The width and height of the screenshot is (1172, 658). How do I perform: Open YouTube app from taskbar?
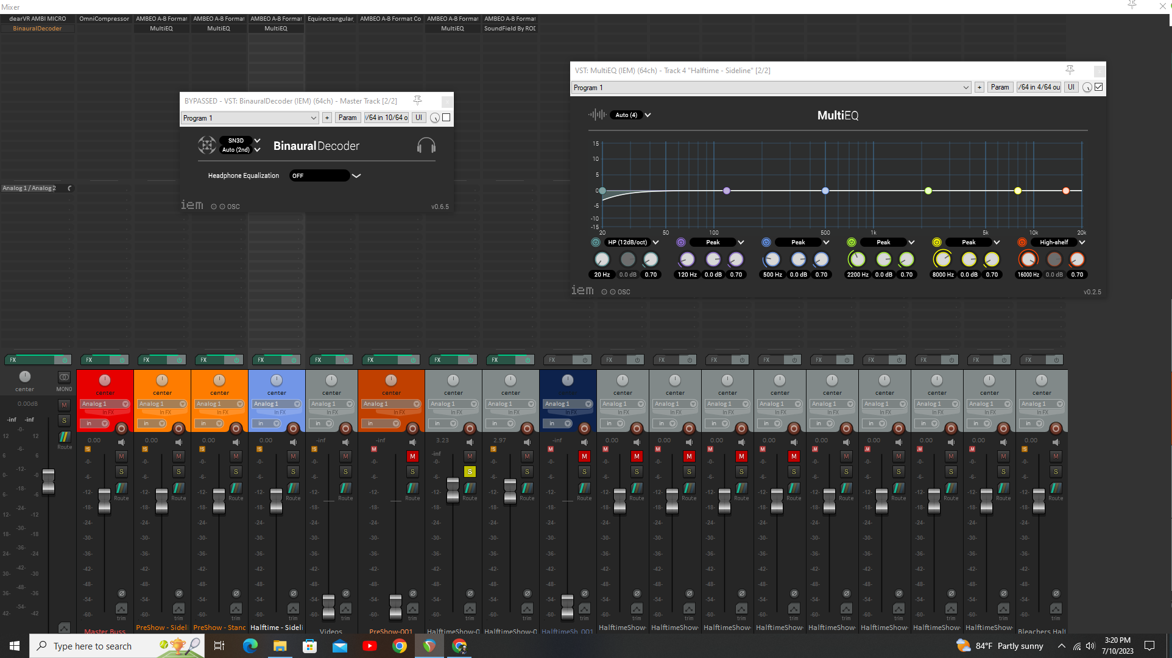[x=370, y=646]
